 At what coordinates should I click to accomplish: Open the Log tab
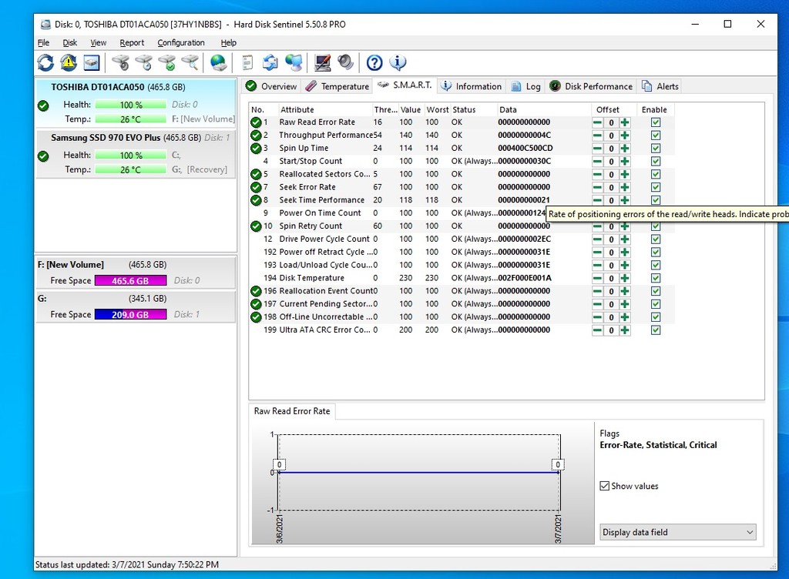[x=525, y=86]
